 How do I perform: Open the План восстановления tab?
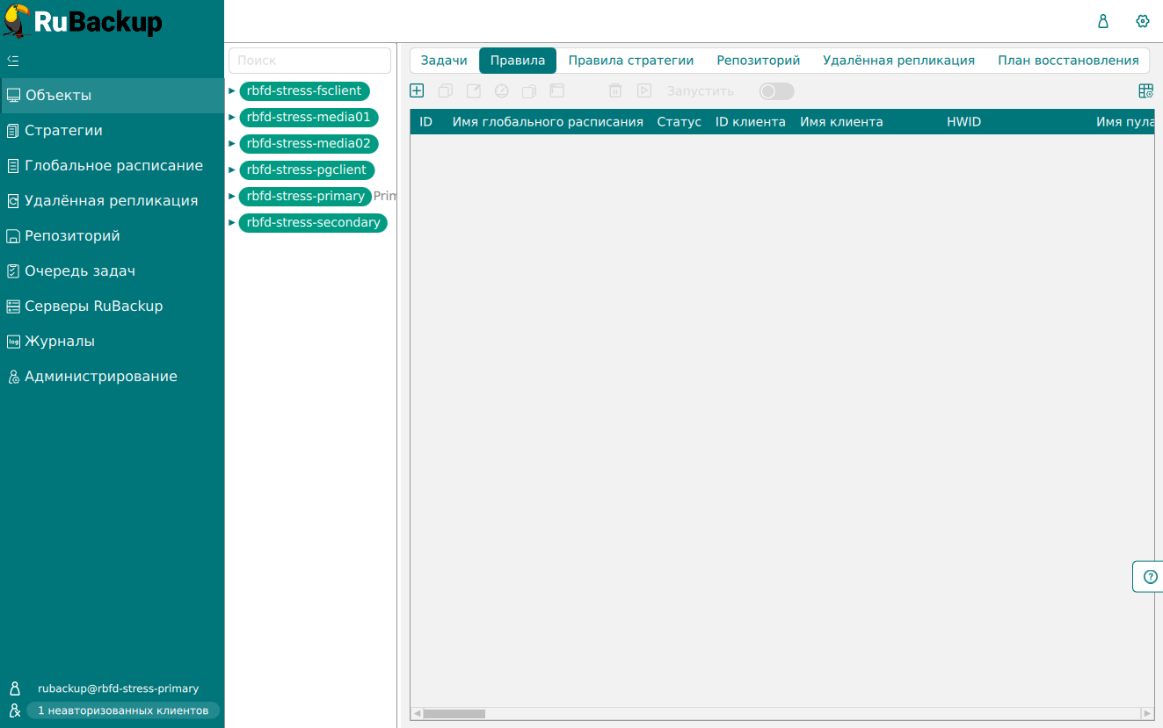1068,61
